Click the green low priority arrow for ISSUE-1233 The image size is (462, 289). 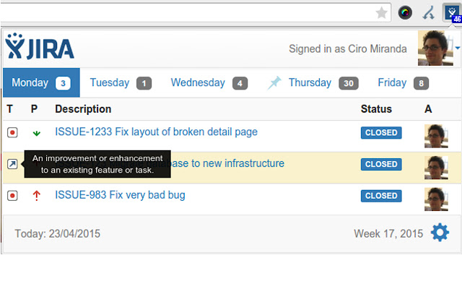pyautogui.click(x=36, y=133)
